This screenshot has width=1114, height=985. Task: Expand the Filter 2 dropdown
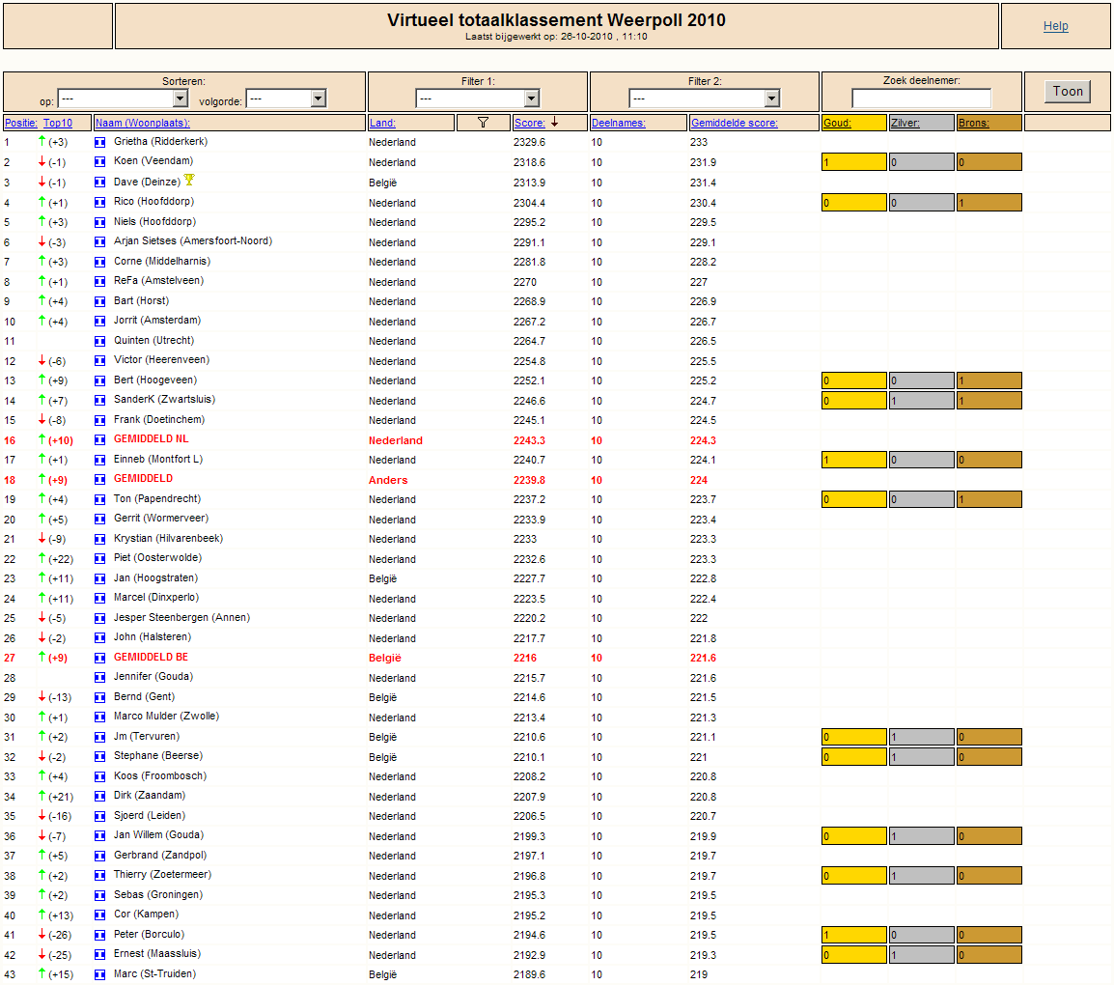coord(705,98)
